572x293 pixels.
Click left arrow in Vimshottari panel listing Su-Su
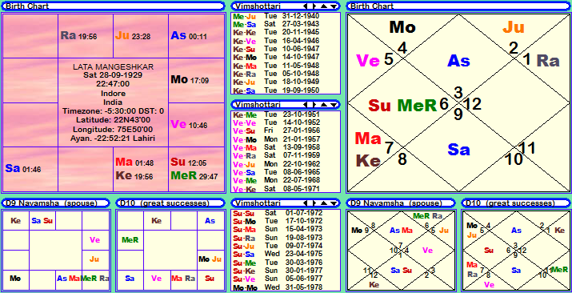(x=306, y=203)
